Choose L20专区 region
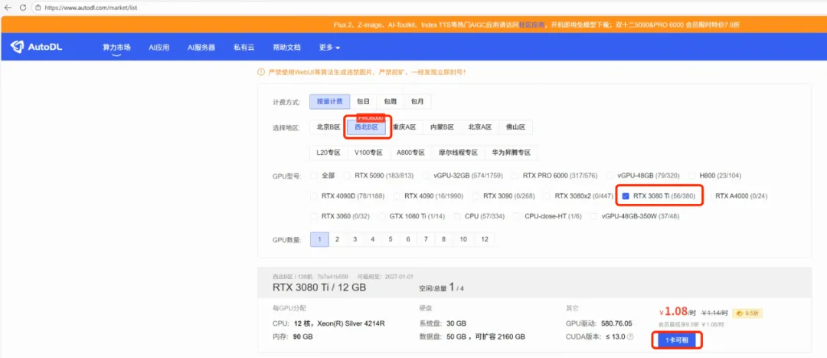This screenshot has width=827, height=358. click(328, 153)
